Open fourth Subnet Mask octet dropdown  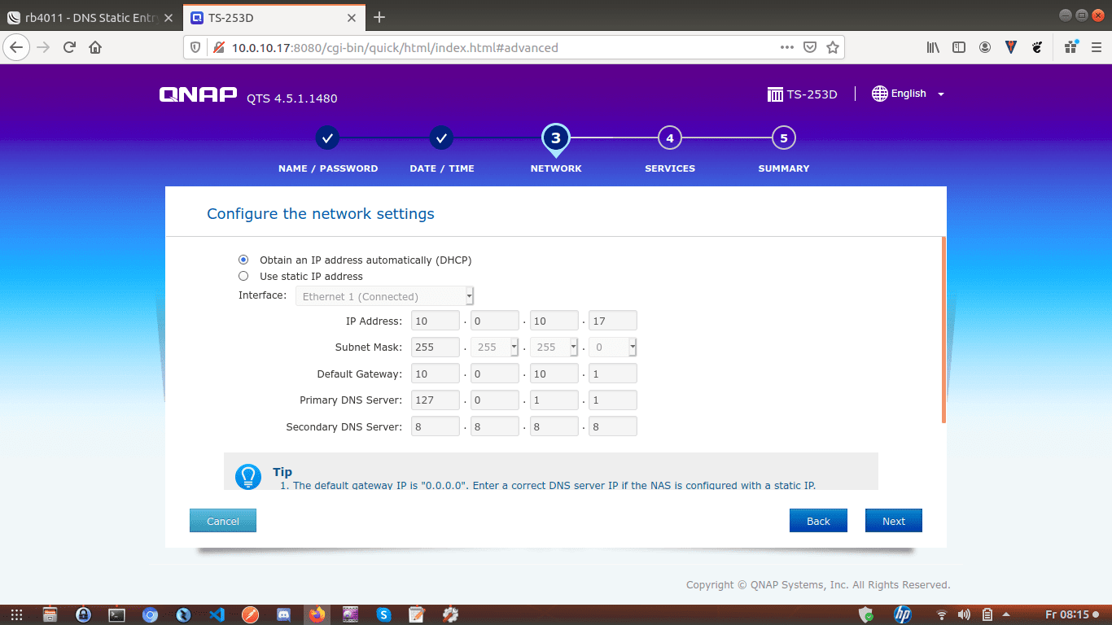point(613,347)
